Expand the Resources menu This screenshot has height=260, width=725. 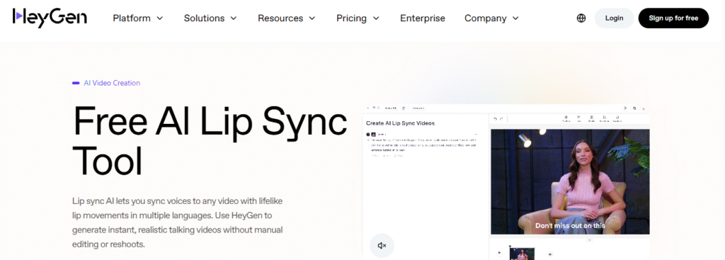[x=287, y=18]
